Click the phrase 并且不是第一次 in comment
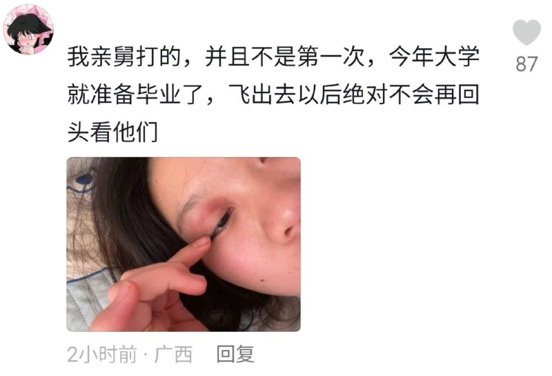 coord(285,57)
